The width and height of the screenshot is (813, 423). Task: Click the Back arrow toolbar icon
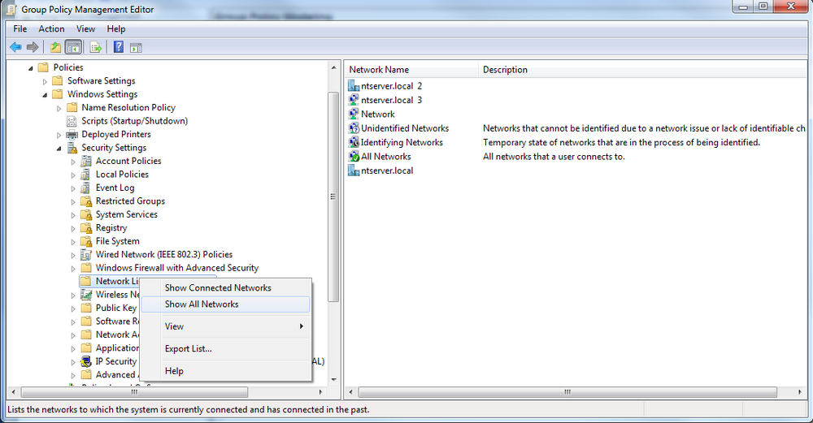click(15, 48)
